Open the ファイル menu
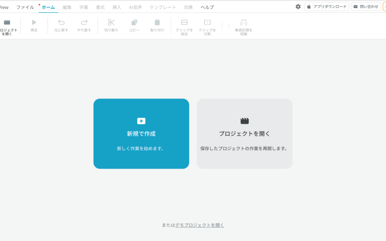The width and height of the screenshot is (386, 241). click(25, 7)
